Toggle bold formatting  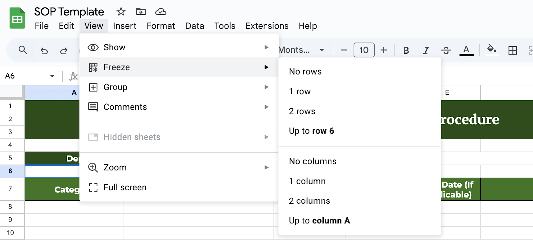[x=406, y=50]
